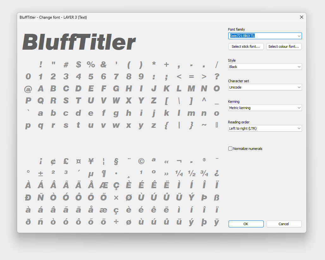This screenshot has height=260, width=325.
Task: Click the hash # glyph
Action: point(66,65)
